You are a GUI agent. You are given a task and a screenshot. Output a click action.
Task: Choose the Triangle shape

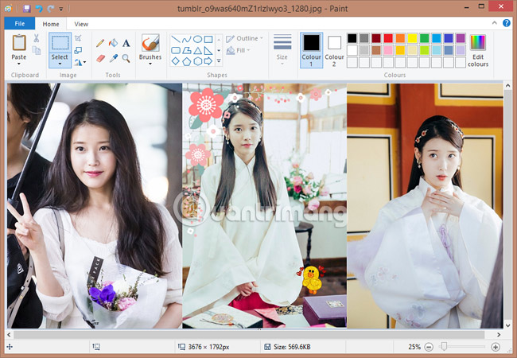point(197,50)
